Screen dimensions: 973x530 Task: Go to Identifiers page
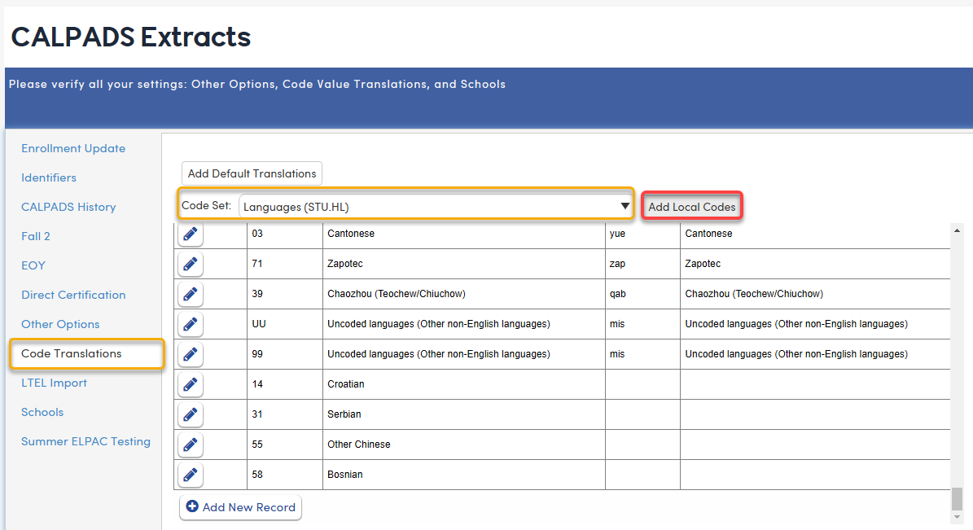pos(49,177)
